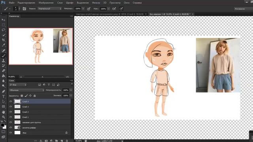Select the Eyedropper tool
This screenshot has height=142, width=253.
click(x=4, y=45)
